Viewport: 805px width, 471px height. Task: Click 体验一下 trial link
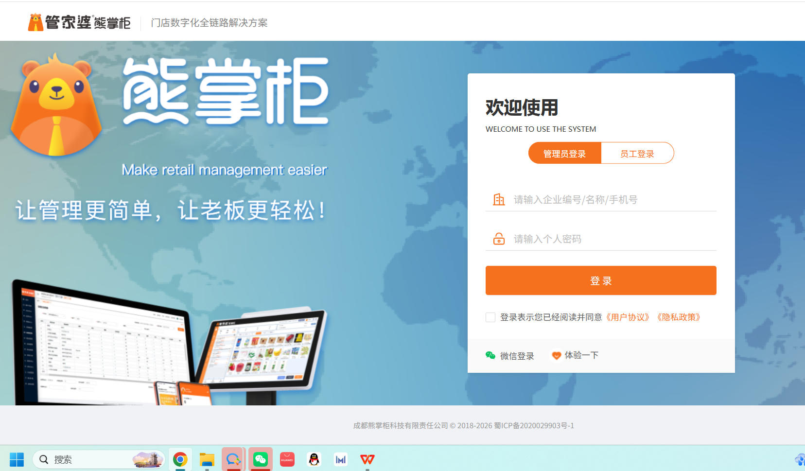coord(581,355)
